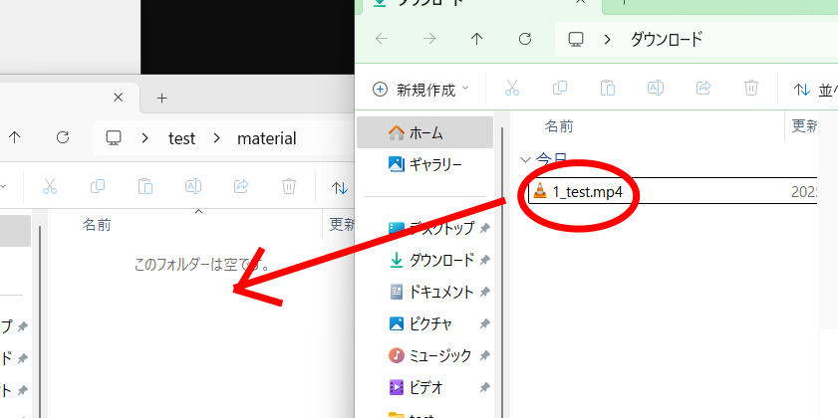Click Share icon in ダウンロード window toolbar
The height and width of the screenshot is (418, 838).
point(703,88)
